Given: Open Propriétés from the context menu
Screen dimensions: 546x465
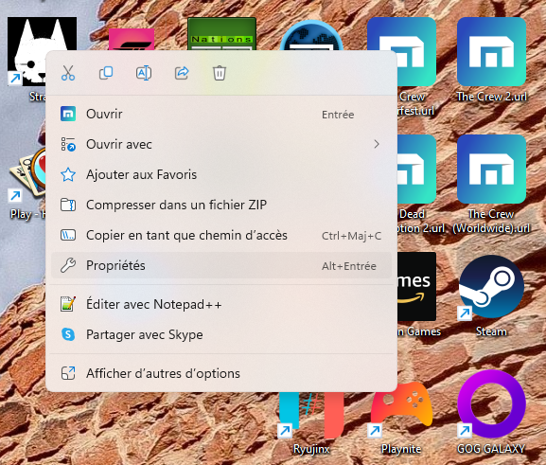Looking at the screenshot, I should 221,265.
